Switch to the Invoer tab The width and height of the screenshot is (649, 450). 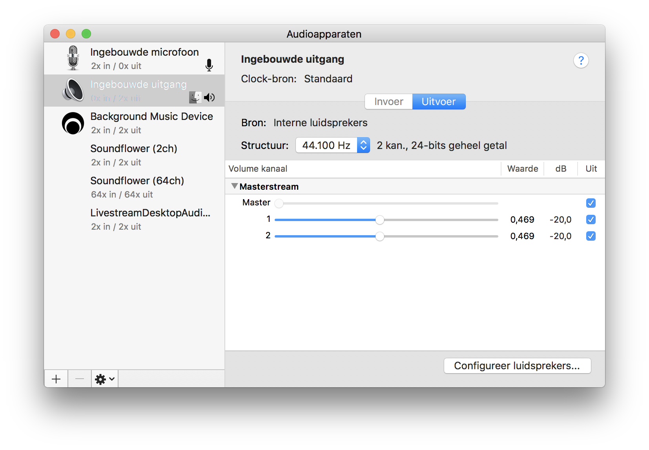[x=388, y=101]
